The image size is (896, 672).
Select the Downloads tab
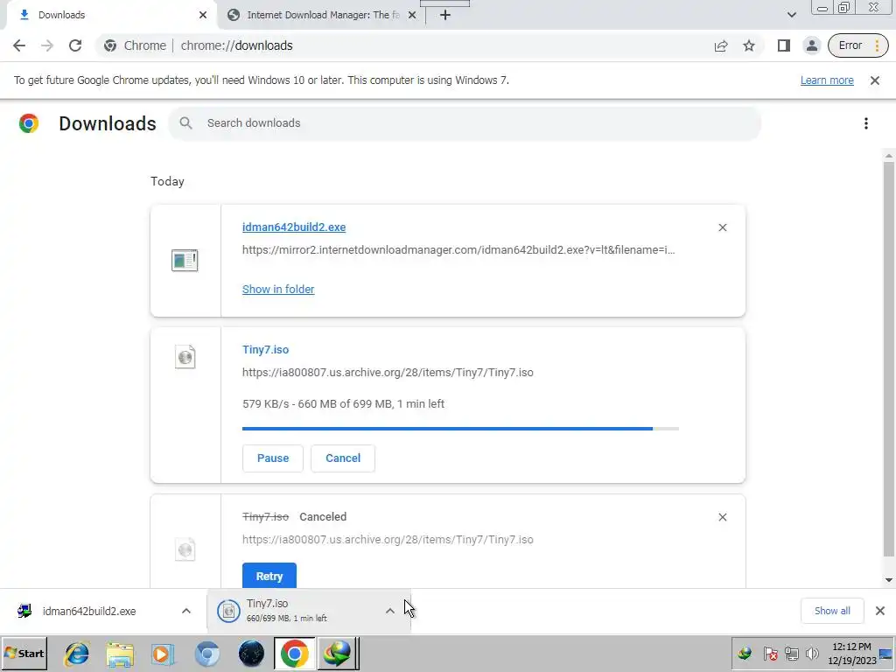click(x=108, y=15)
